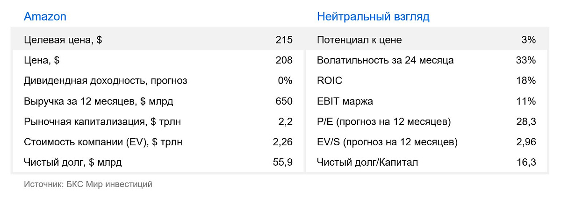
Task: Click the Нейтральный взгляд heading
Action: pyautogui.click(x=373, y=17)
